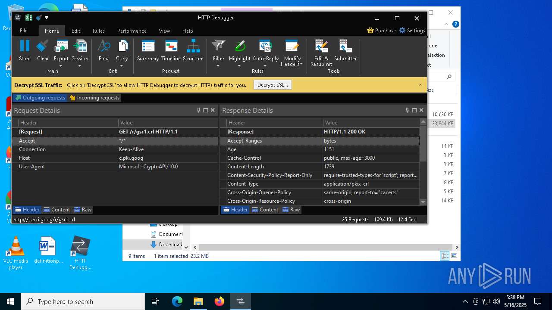Click the Session icon
Viewport: 552px width, 310px height.
(x=80, y=46)
